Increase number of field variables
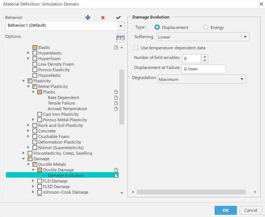265x217 pixels. [205, 57]
